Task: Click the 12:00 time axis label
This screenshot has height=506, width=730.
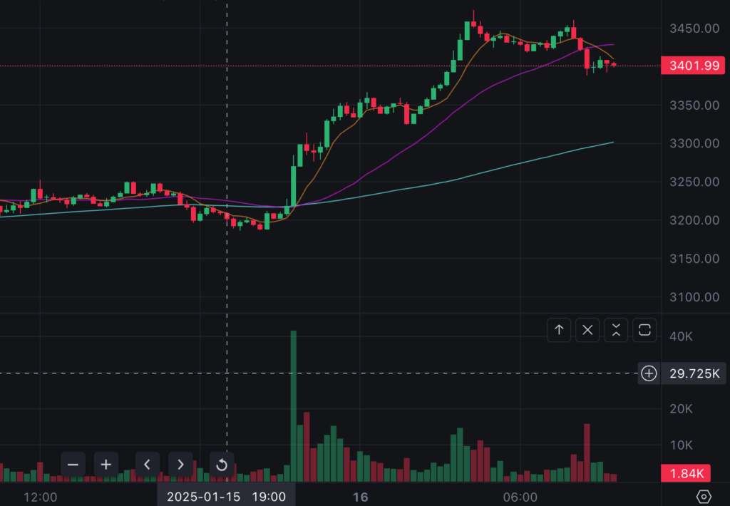Action: 40,497
